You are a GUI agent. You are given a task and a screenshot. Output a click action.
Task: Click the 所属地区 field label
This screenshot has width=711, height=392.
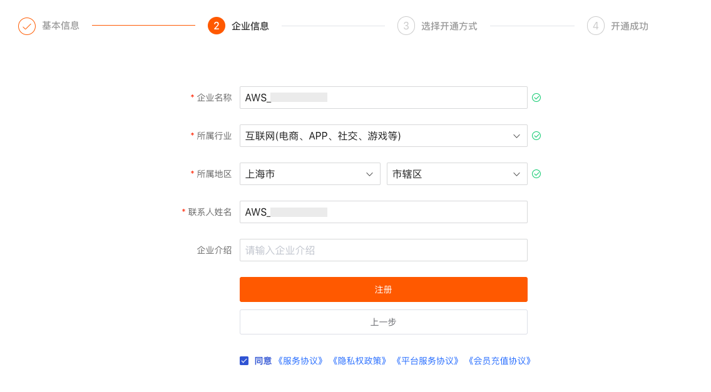(x=214, y=174)
